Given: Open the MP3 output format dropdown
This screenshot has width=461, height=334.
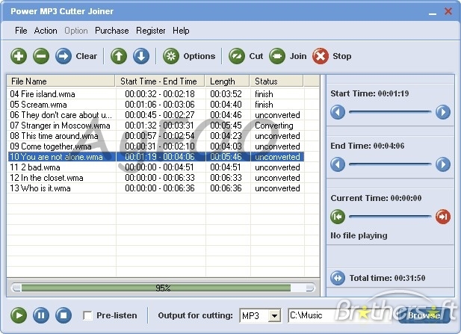Looking at the screenshot, I should click(275, 316).
